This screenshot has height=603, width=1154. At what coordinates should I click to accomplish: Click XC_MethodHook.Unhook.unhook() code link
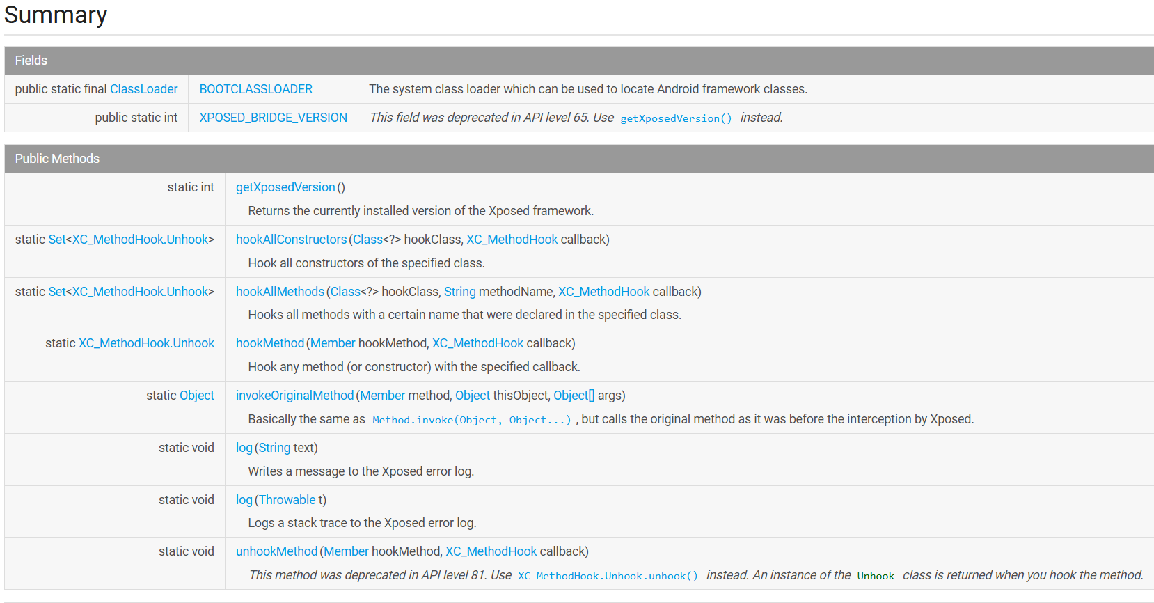(x=608, y=576)
